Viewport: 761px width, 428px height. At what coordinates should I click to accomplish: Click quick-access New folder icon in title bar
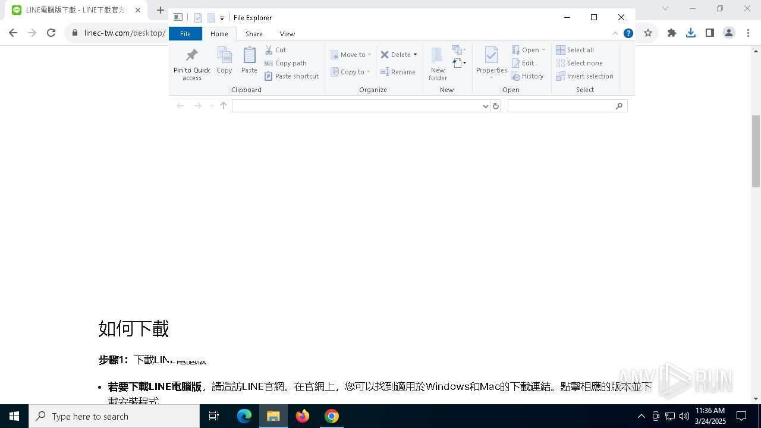[211, 18]
